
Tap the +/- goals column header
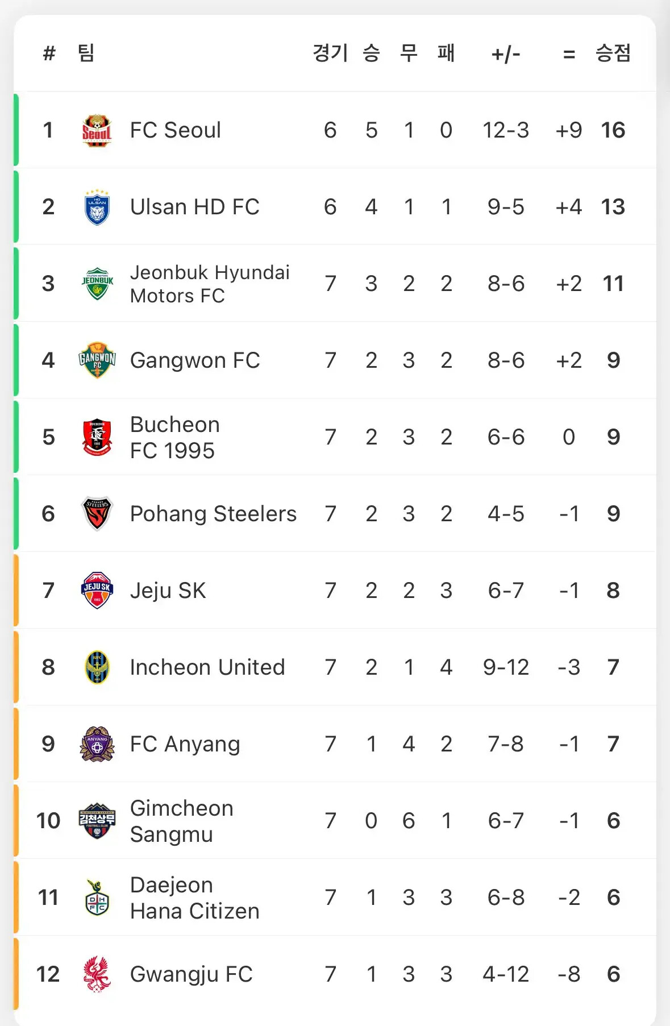click(x=506, y=55)
